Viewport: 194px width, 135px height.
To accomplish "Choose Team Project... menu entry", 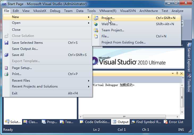I will [x=137, y=30].
